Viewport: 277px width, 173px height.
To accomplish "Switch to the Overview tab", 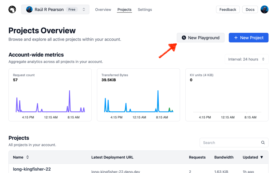I will coord(103,10).
